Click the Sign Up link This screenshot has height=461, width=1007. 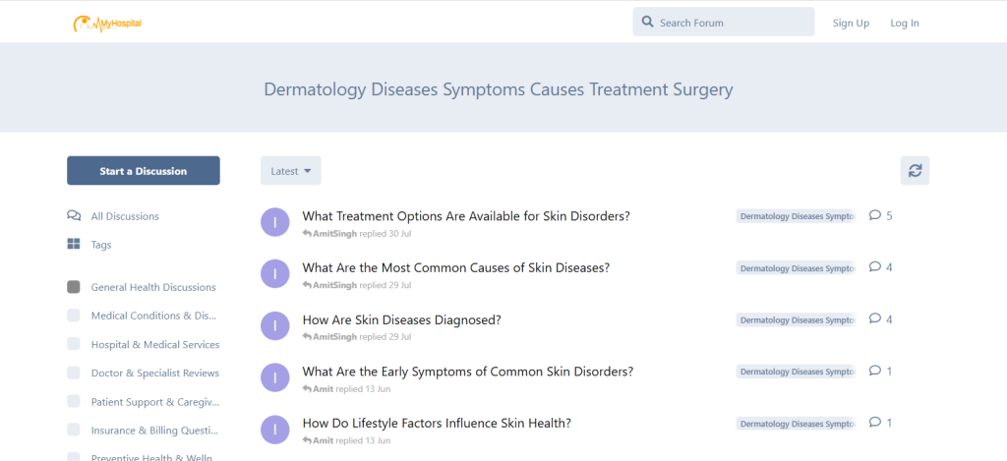click(851, 23)
